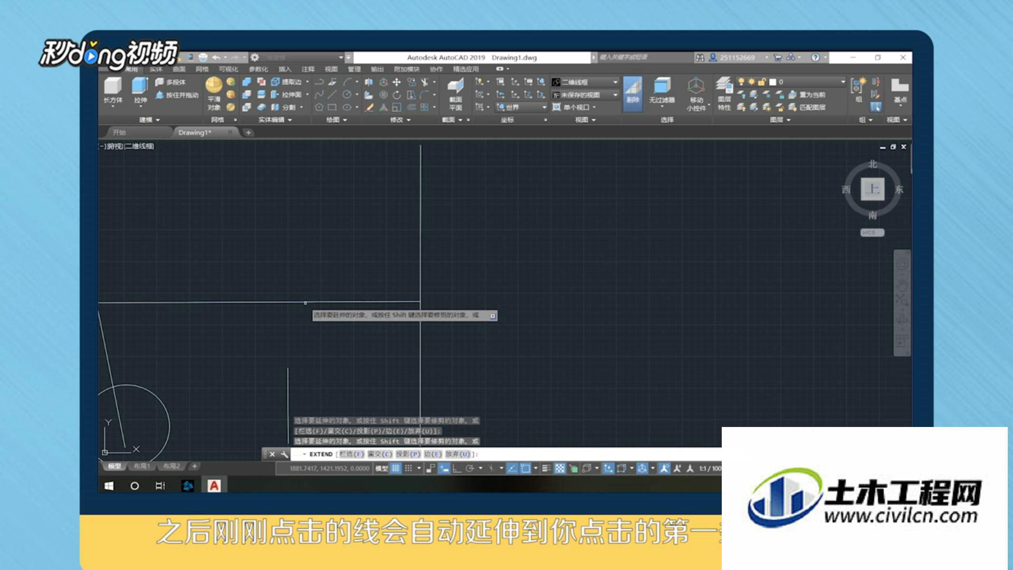Open the 曲面 ribbon tab
This screenshot has width=1013, height=570.
(x=179, y=69)
